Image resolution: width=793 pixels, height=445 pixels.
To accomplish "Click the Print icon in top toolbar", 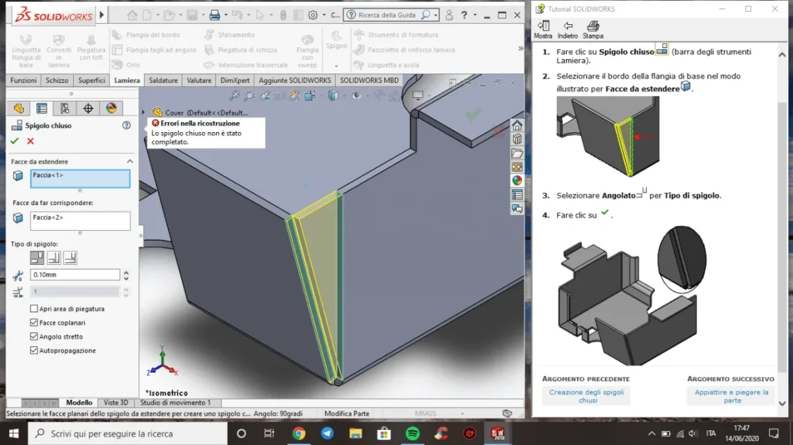I will (215, 15).
